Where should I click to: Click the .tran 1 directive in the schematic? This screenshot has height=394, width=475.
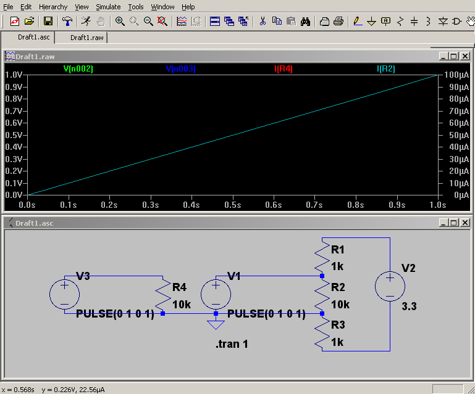pos(232,344)
